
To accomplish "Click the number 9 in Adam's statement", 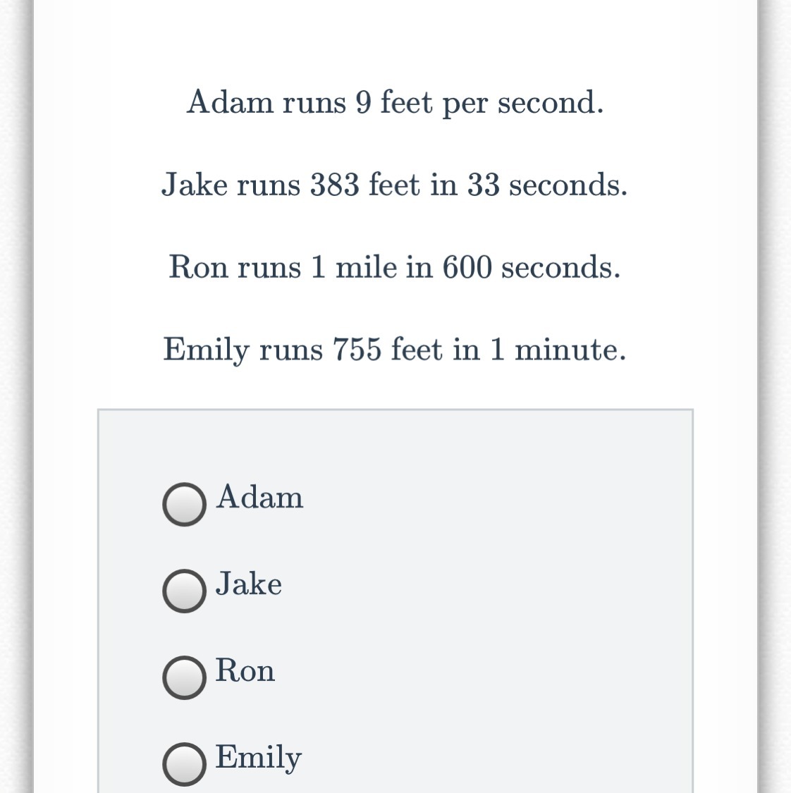I will coord(363,103).
